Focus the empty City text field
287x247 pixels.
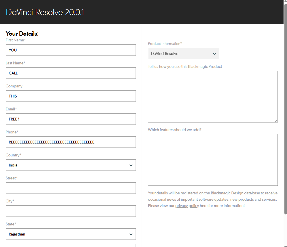pos(71,211)
